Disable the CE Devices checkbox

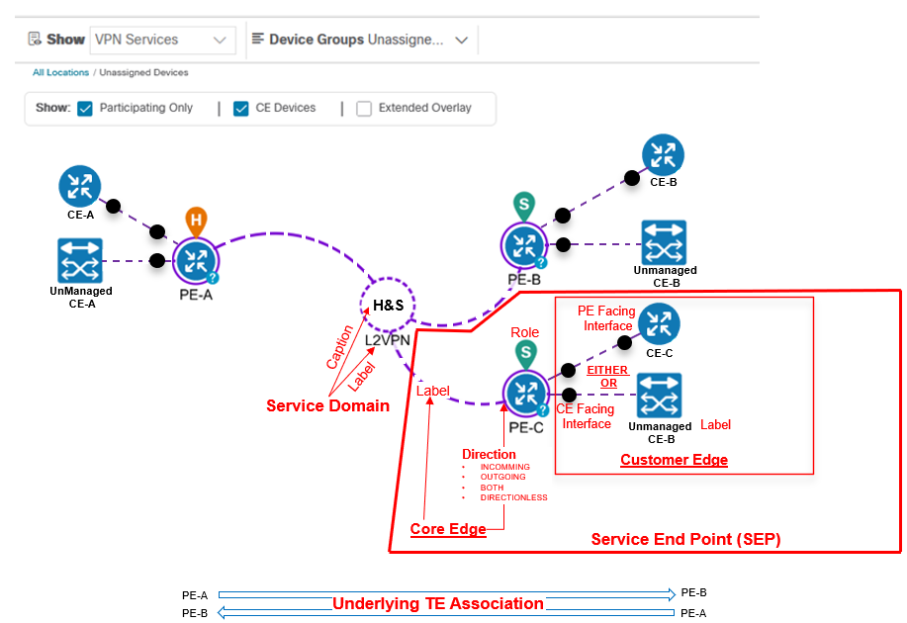click(x=240, y=108)
